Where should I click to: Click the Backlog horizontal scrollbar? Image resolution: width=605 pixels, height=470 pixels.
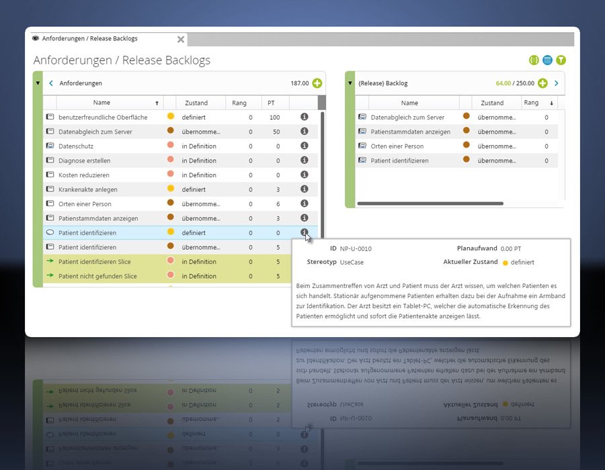430,203
